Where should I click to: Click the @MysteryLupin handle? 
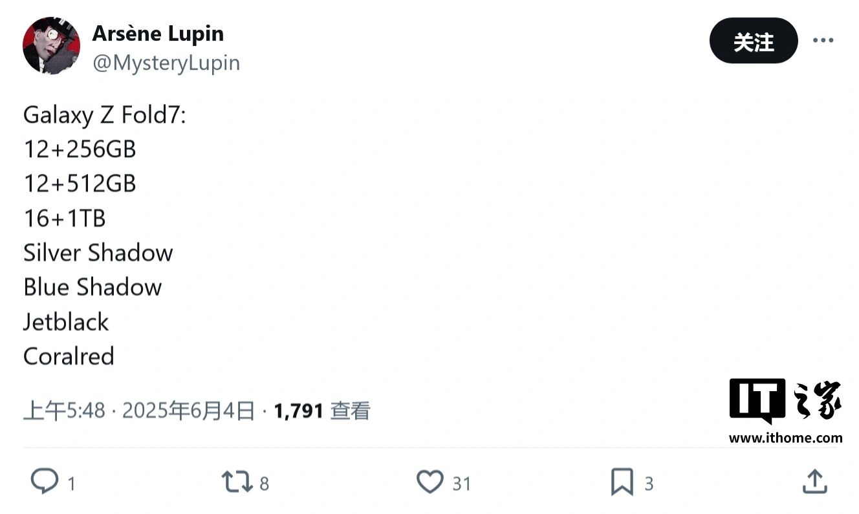coord(166,63)
